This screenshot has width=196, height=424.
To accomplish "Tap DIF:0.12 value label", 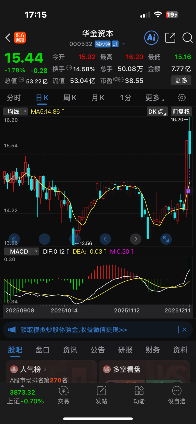I will [56, 252].
